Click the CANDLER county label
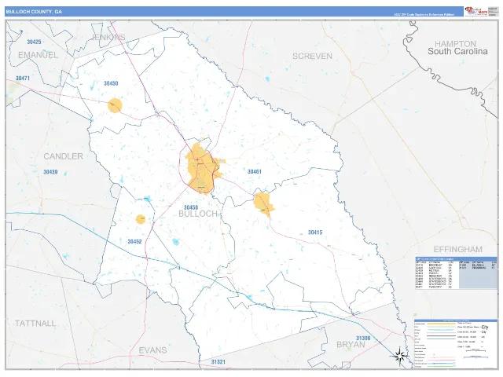Image resolution: width=503 pixels, height=377 pixels. point(63,156)
